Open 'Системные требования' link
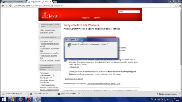The width and height of the screenshot is (182, 102). click(x=74, y=79)
